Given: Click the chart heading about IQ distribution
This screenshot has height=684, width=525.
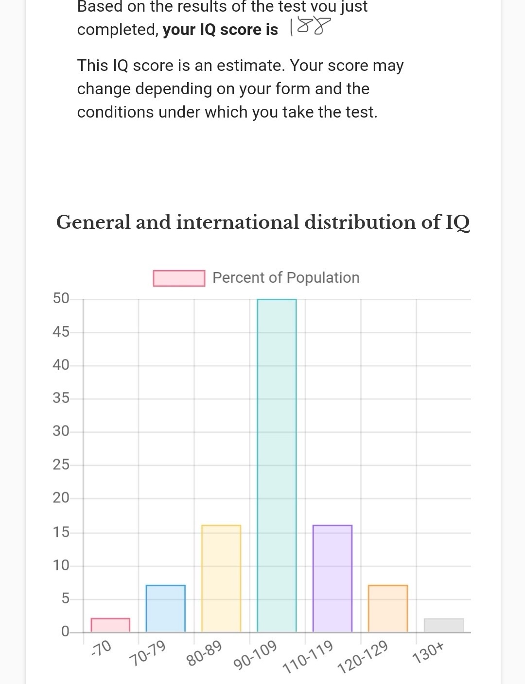Looking at the screenshot, I should click(263, 222).
